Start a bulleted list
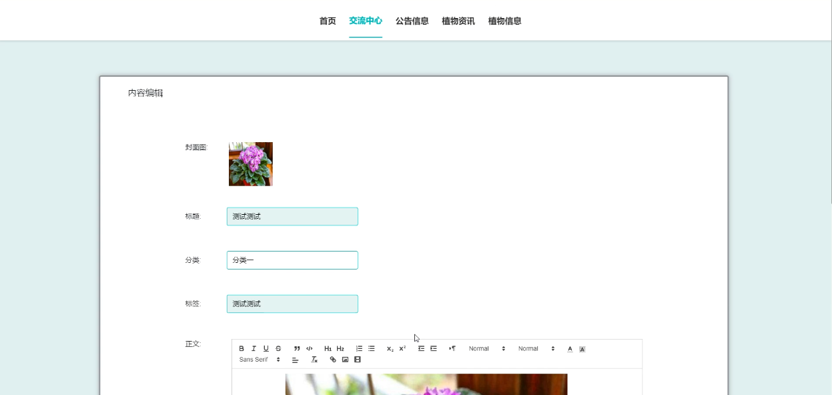The width and height of the screenshot is (832, 395). (372, 348)
